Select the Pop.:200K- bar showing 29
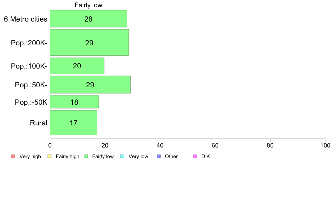The width and height of the screenshot is (333, 206). tap(89, 43)
